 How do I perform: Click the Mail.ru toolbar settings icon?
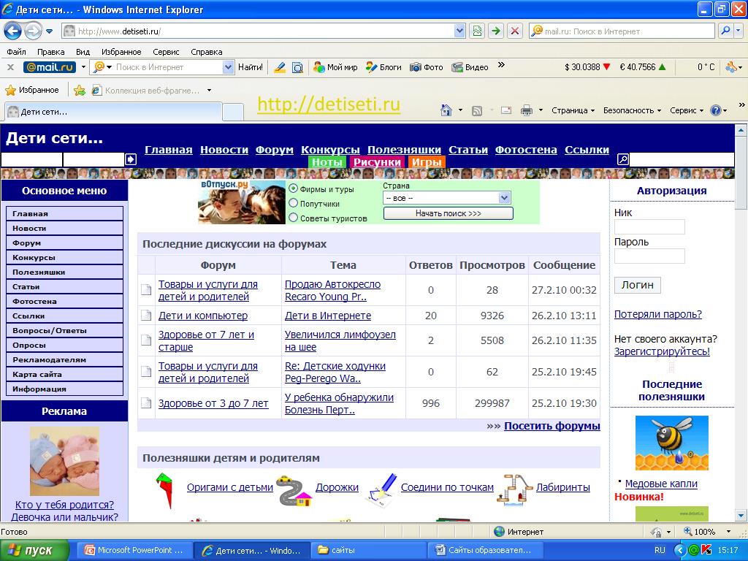(x=730, y=67)
